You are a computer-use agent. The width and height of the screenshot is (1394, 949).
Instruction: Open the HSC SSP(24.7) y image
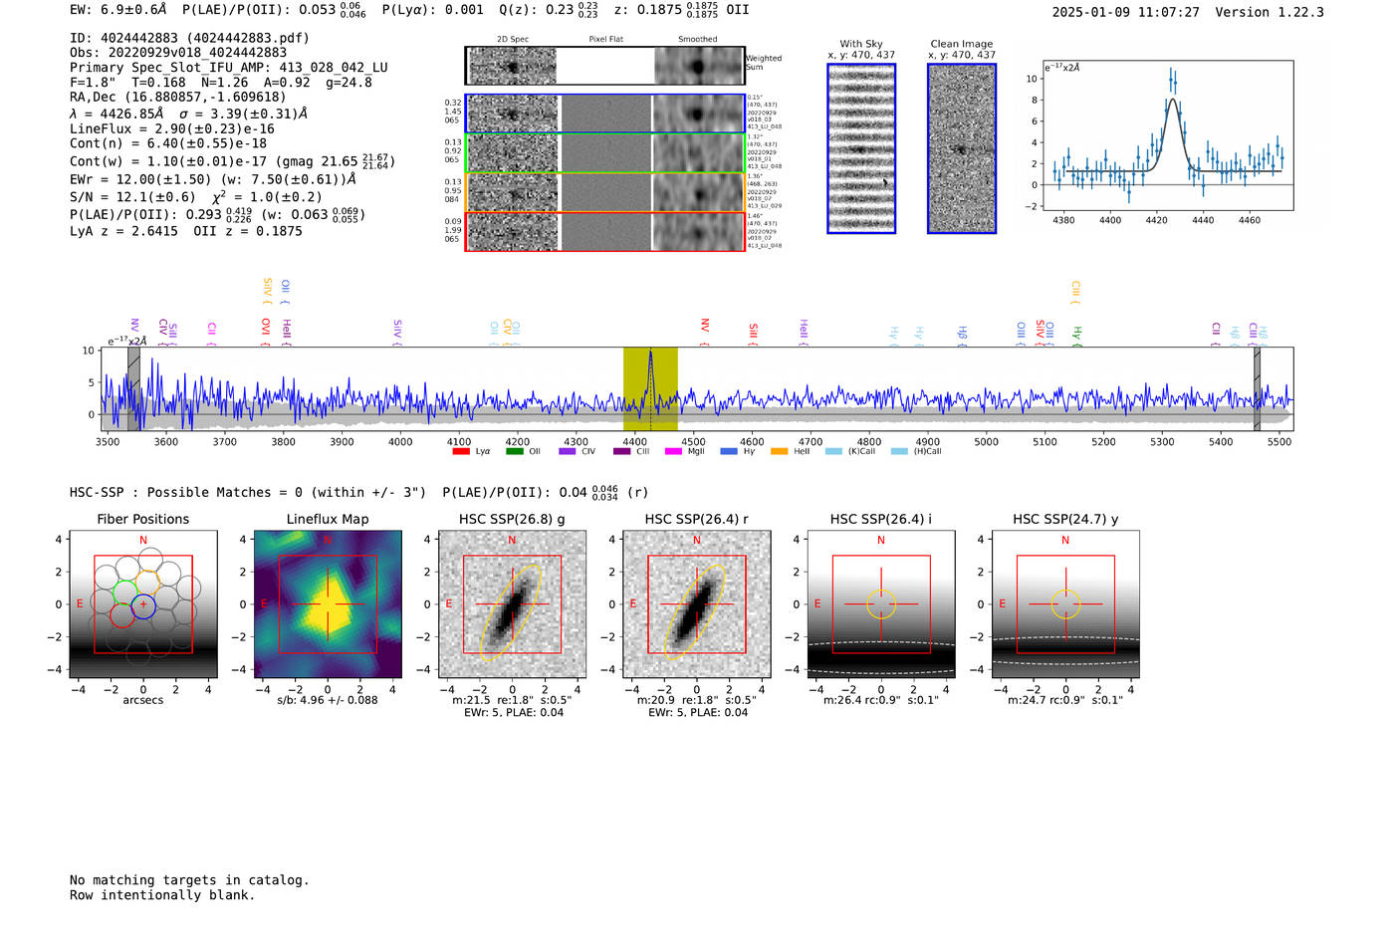coord(1065,603)
